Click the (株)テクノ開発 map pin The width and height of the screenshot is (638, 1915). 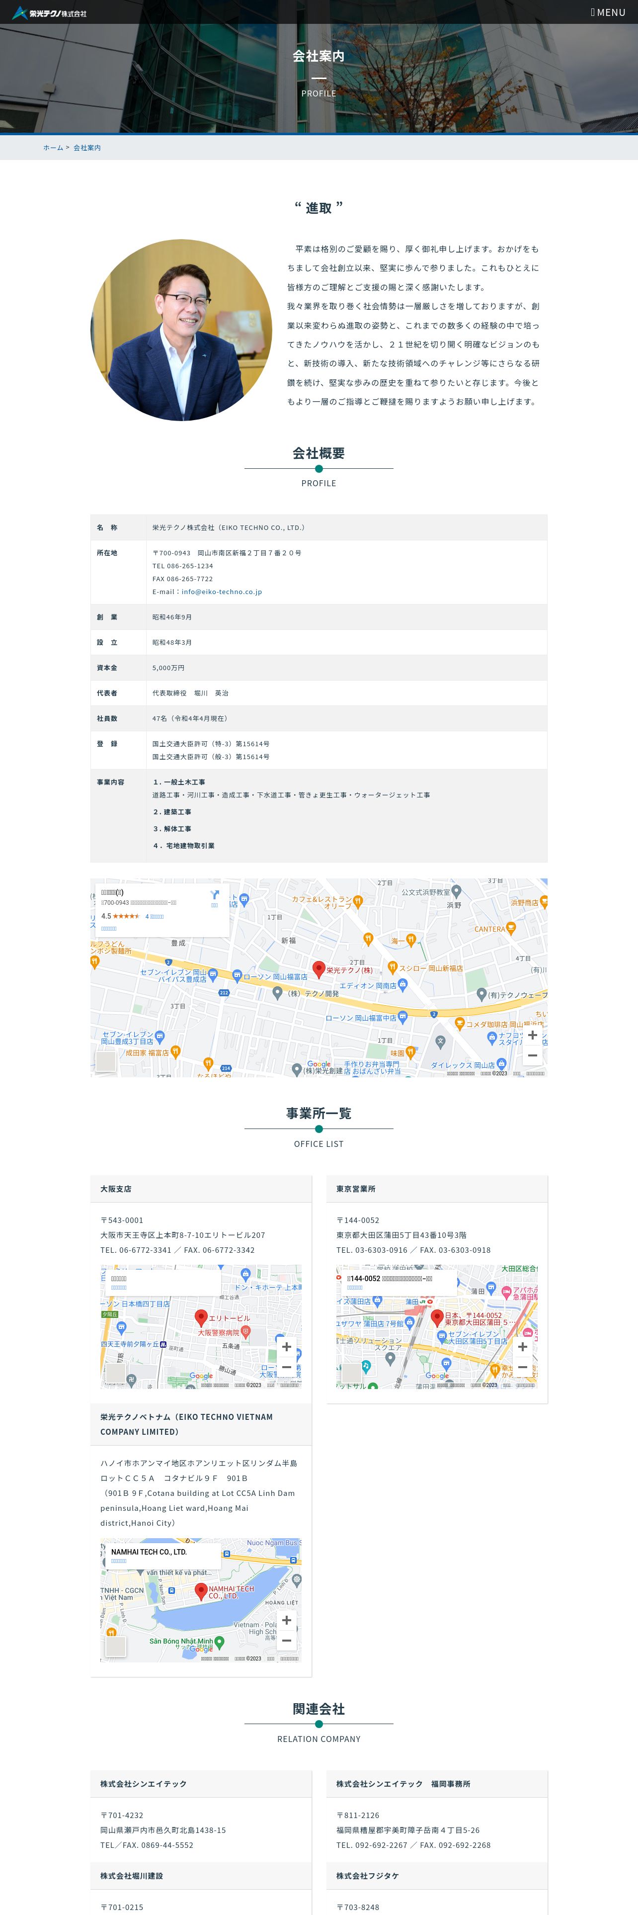(277, 992)
